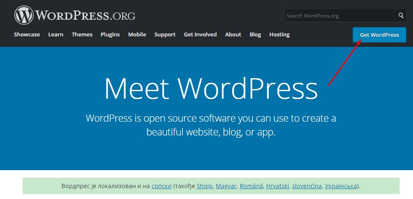Click the Get WordPress button
413x199 pixels.
tap(379, 35)
